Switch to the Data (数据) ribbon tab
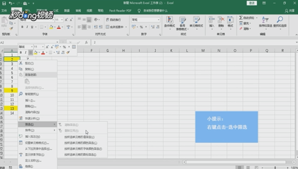Screen dimensions: 298x169 (x=67, y=11)
